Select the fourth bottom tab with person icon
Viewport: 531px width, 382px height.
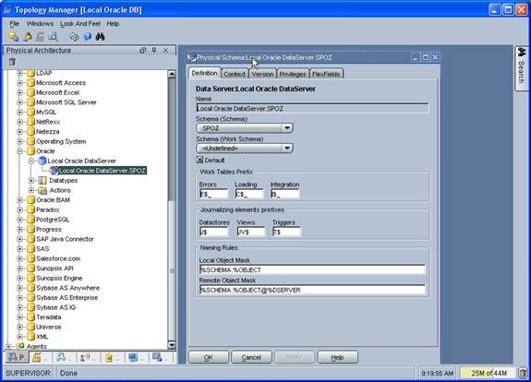(x=89, y=357)
